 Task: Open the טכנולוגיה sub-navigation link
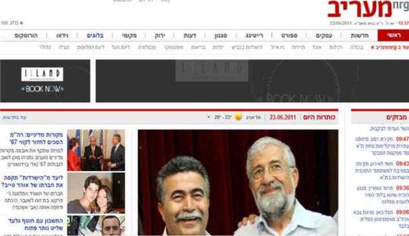click(147, 47)
